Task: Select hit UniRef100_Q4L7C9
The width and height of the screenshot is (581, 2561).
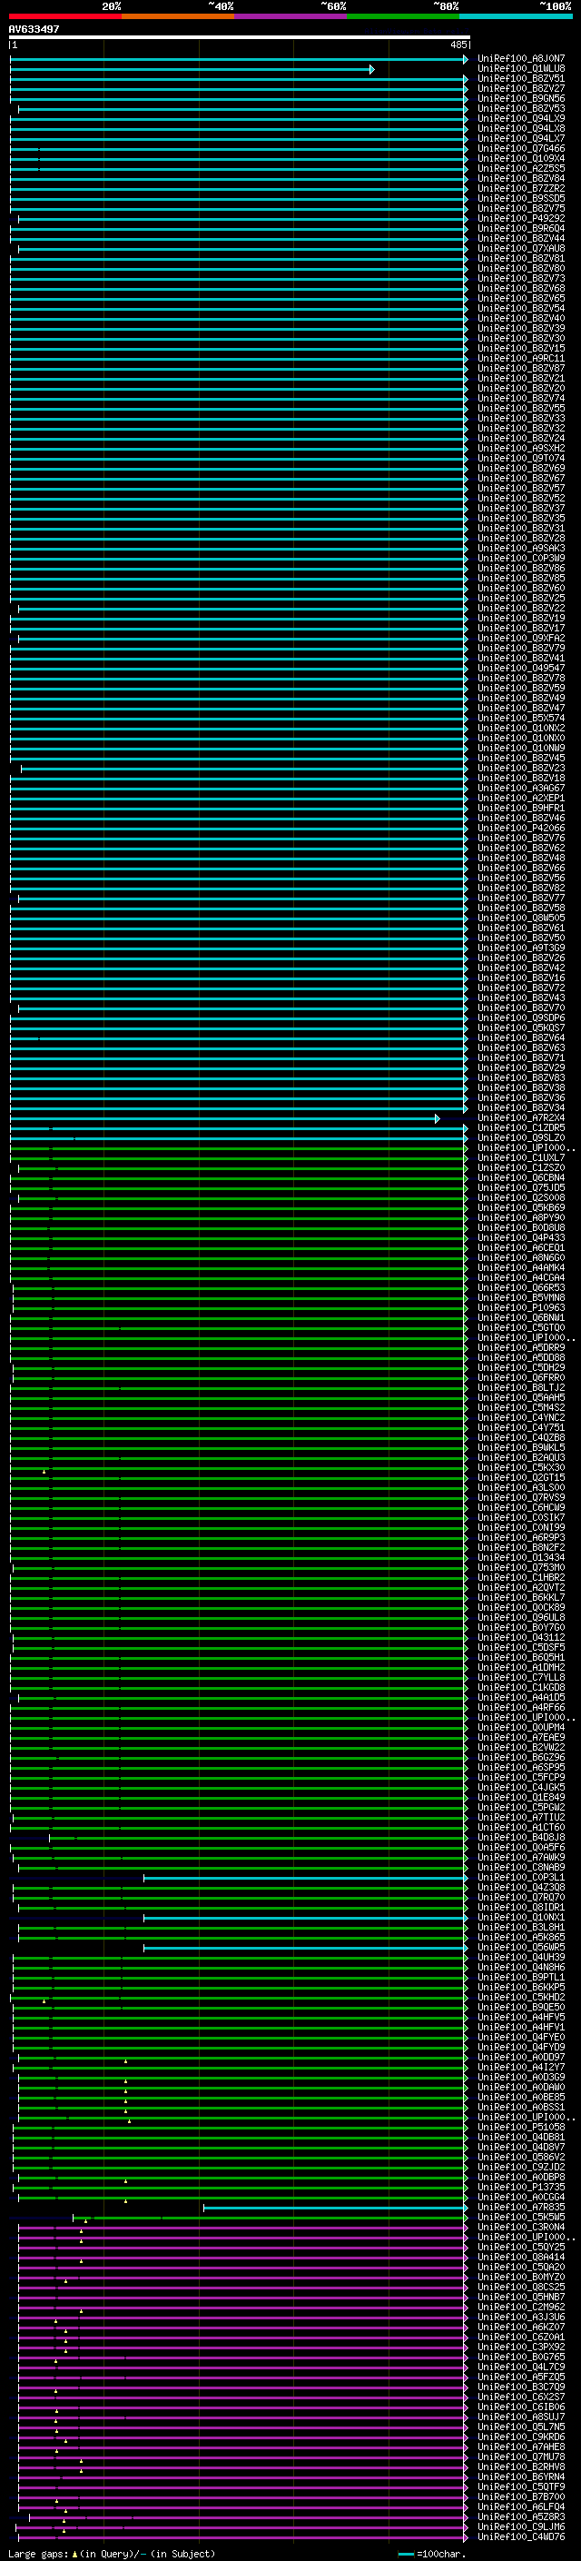Action: [521, 2367]
